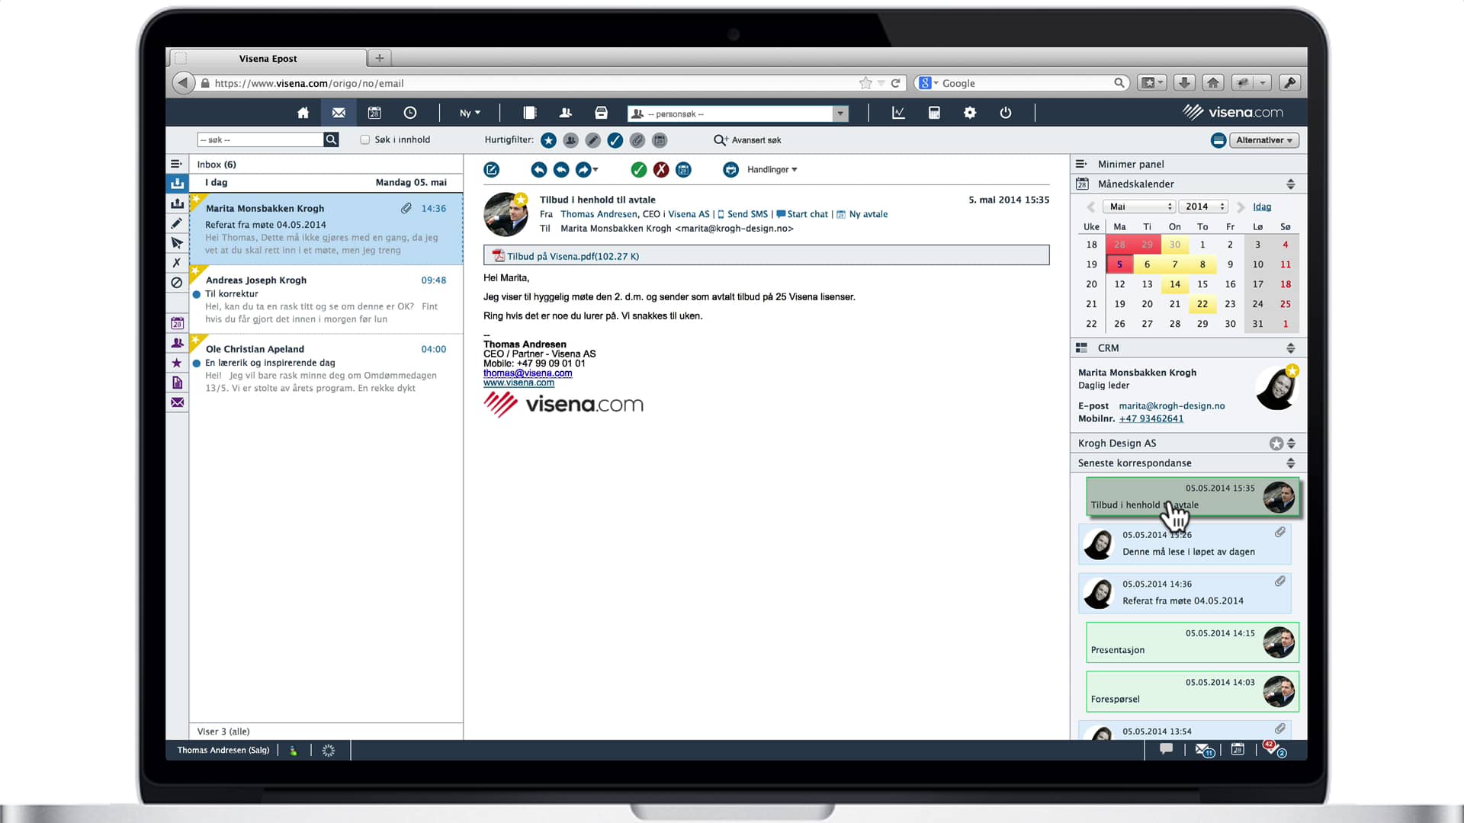The image size is (1464, 823).
Task: Open the statistics chart icon
Action: (x=898, y=113)
